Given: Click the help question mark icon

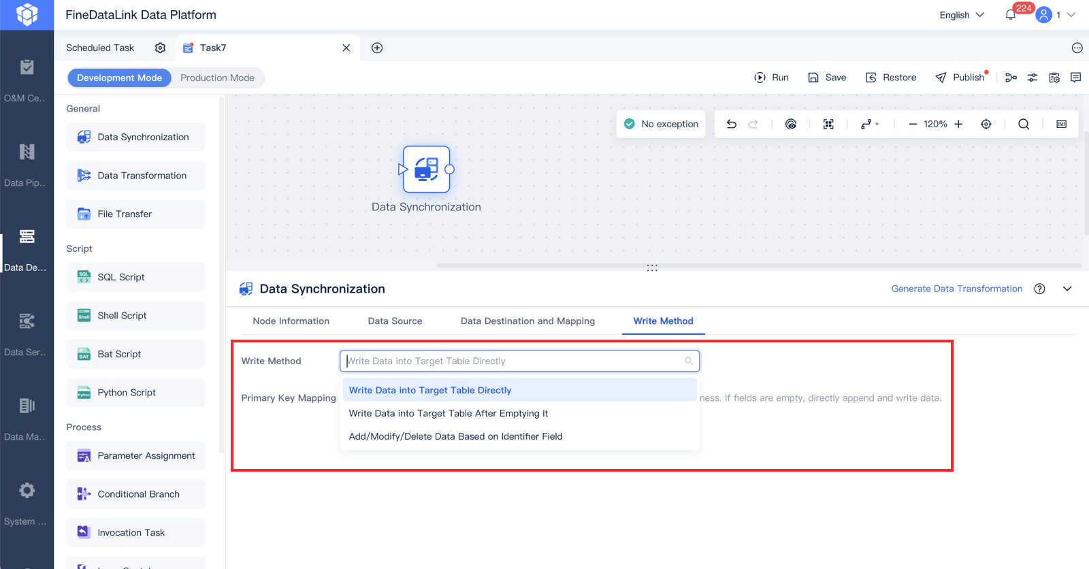Looking at the screenshot, I should [x=1039, y=289].
